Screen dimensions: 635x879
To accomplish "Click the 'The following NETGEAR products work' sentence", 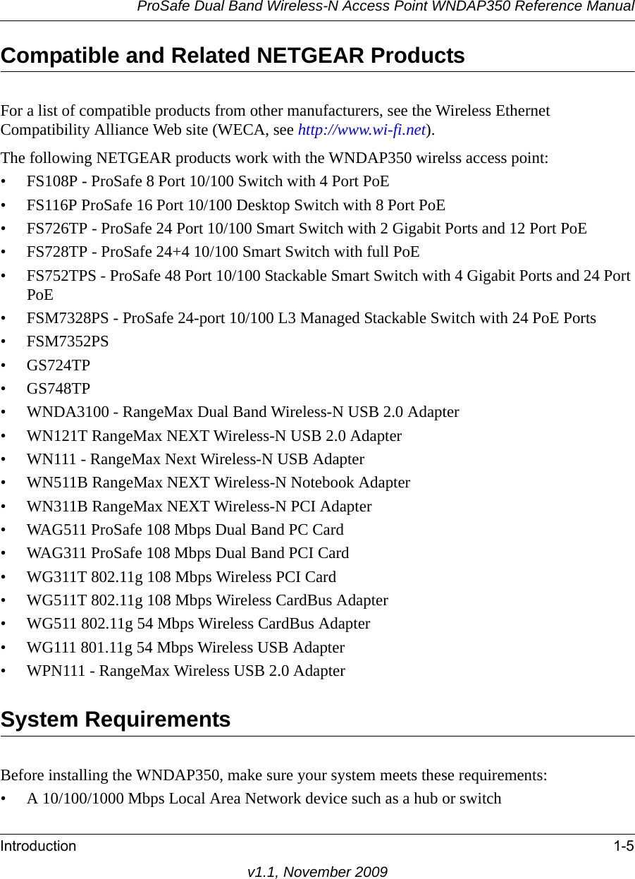I will click(x=275, y=157).
